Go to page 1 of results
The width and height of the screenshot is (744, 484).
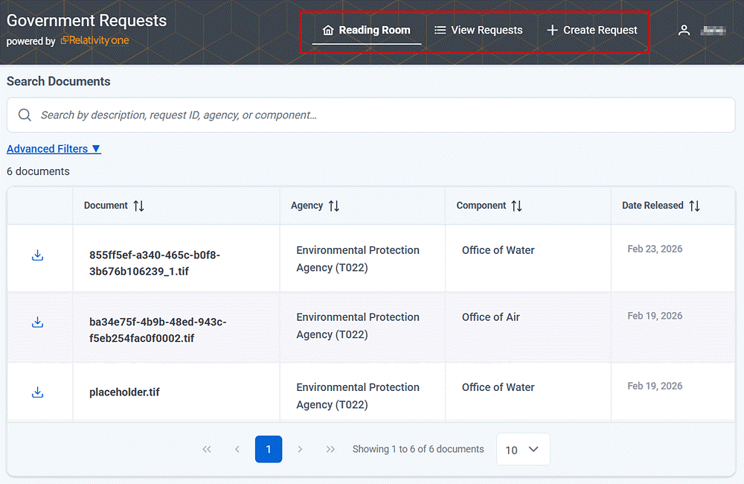pyautogui.click(x=269, y=449)
